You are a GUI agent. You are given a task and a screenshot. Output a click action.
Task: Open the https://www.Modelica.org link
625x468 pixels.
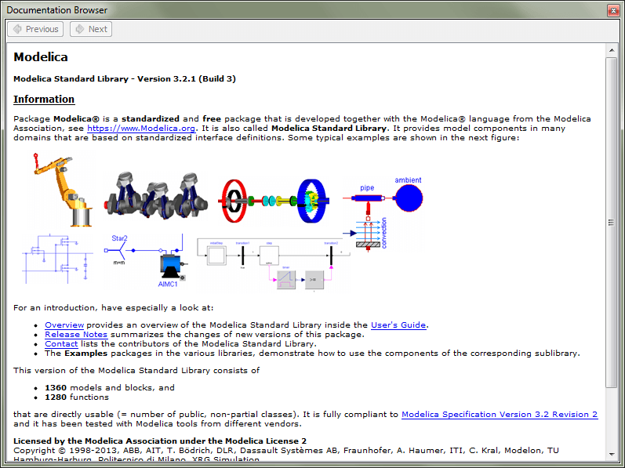pyautogui.click(x=141, y=129)
